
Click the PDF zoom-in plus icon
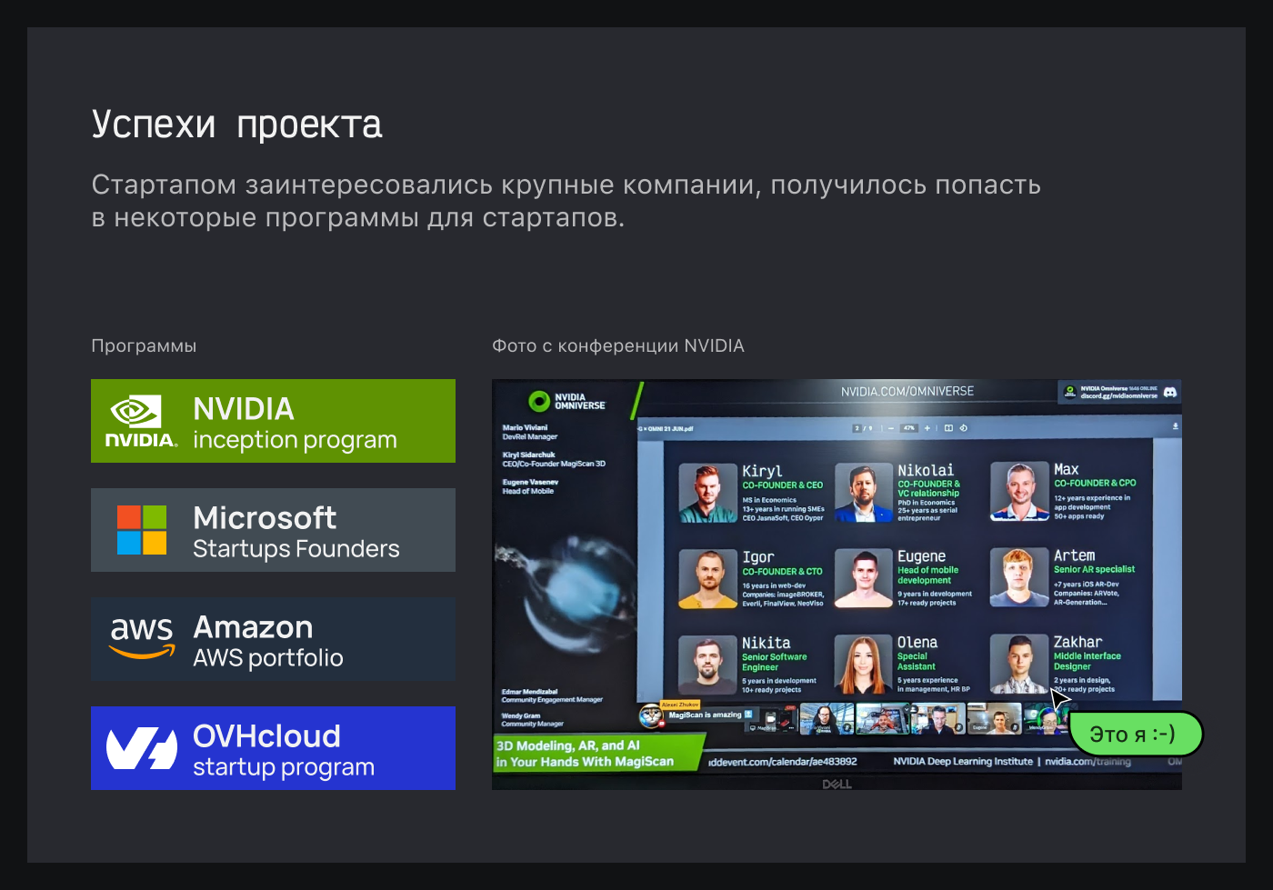927,428
